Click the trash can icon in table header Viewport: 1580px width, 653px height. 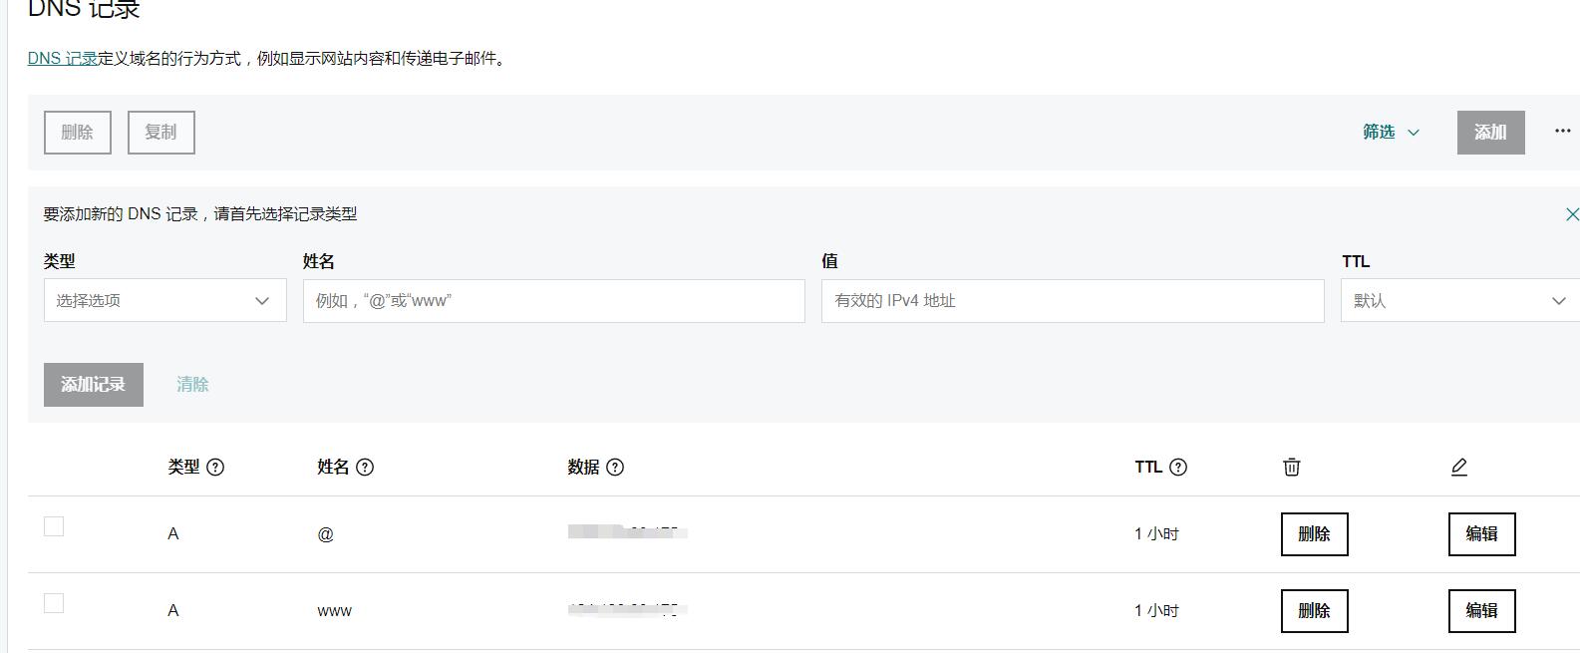pos(1292,467)
